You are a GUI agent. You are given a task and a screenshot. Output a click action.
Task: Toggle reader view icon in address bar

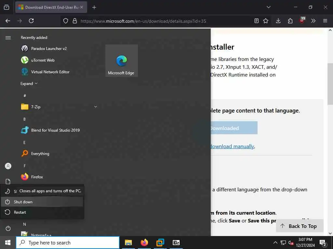[x=257, y=21]
